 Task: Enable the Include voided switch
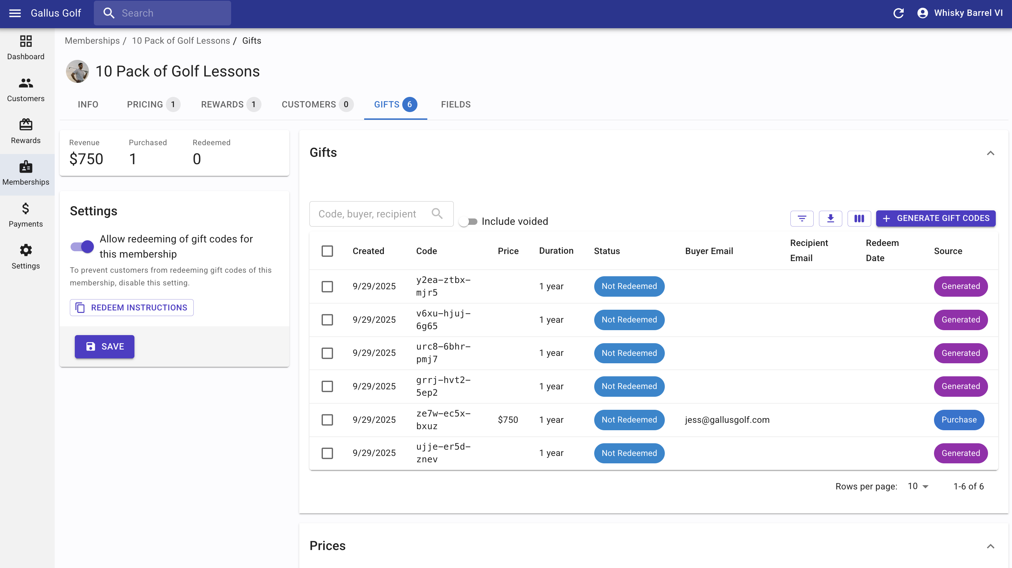click(x=468, y=222)
